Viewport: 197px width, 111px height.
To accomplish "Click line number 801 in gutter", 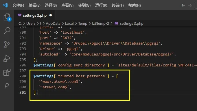I will point(23,93).
